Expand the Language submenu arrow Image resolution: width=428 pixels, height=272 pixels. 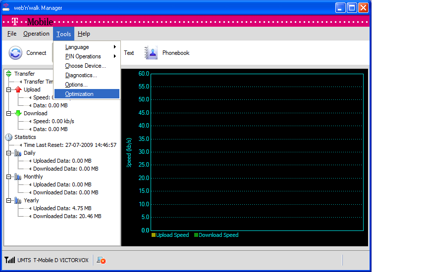click(x=115, y=47)
